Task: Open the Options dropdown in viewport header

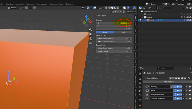Action: click(x=131, y=12)
